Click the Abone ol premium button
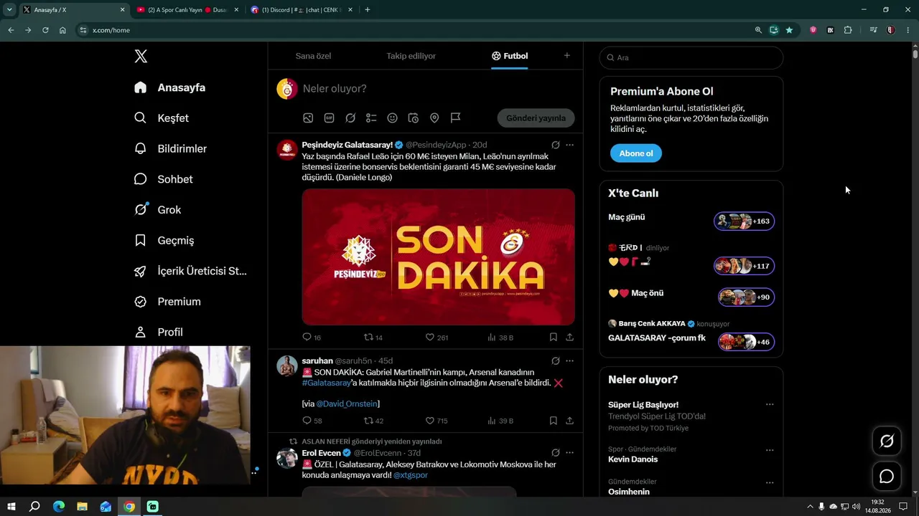919x516 pixels. tap(636, 153)
